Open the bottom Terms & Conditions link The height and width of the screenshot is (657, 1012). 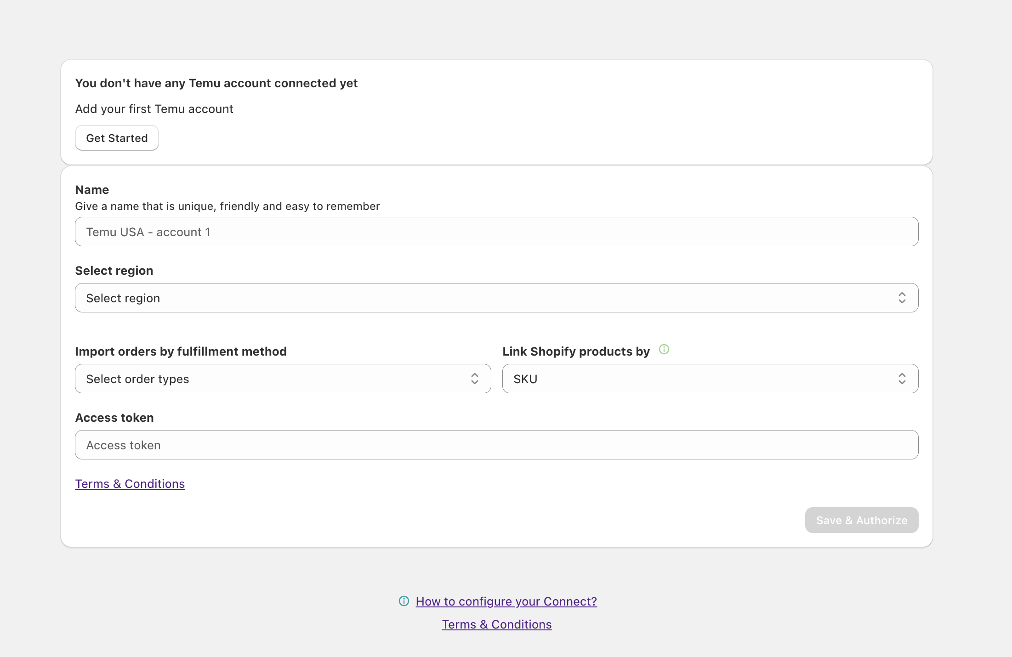point(496,624)
